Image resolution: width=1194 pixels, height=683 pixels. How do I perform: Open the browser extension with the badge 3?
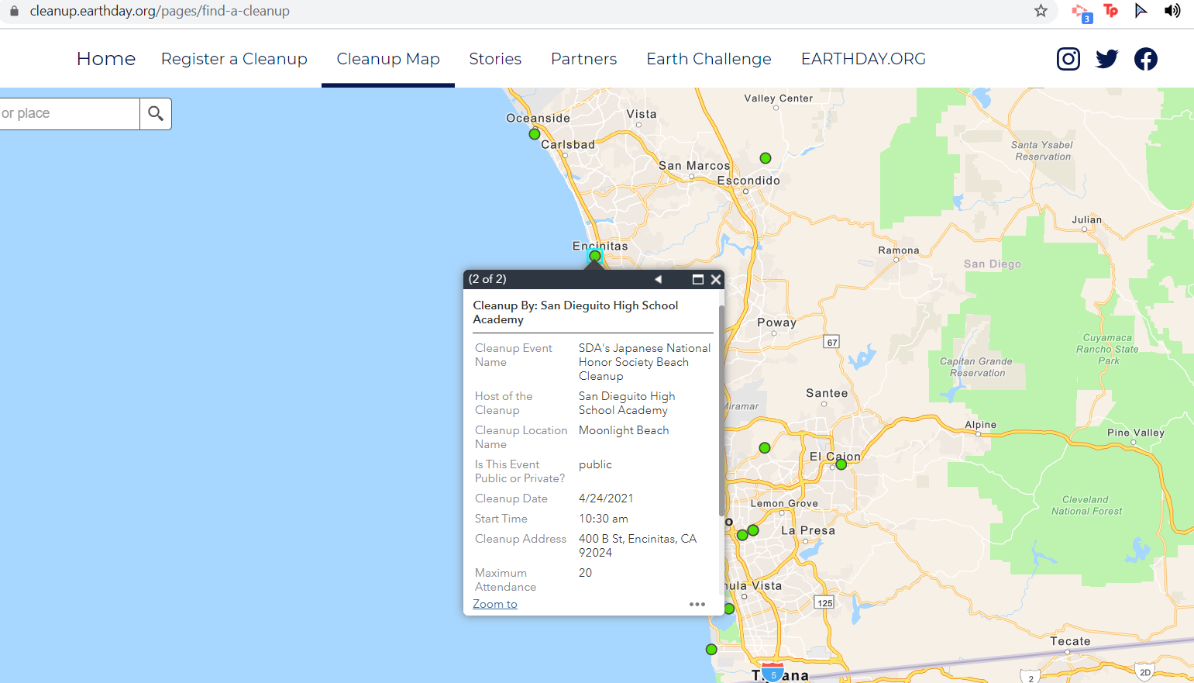pyautogui.click(x=1082, y=12)
